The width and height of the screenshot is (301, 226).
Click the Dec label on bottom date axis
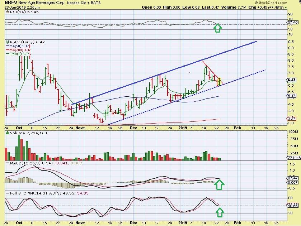[133, 223]
